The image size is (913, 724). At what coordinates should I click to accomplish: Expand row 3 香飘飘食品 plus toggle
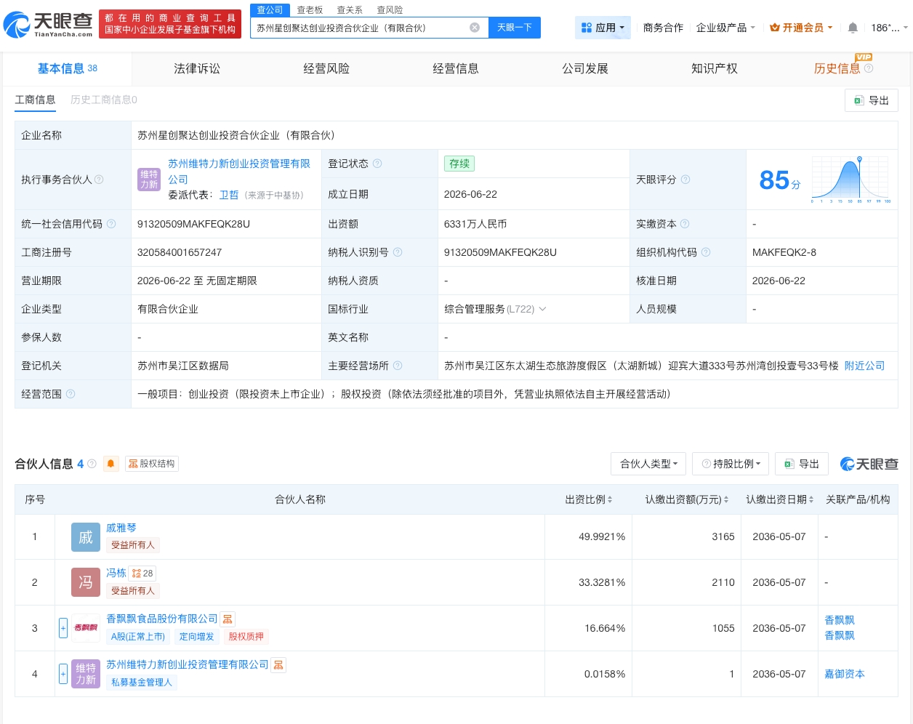(x=63, y=627)
